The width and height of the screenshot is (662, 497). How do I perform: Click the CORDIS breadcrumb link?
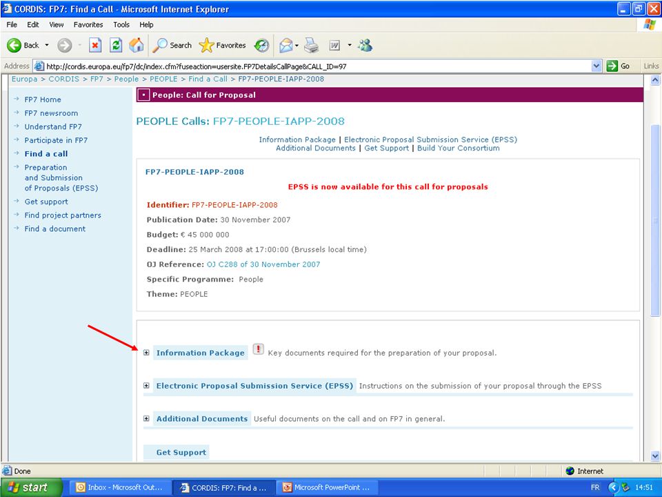[x=63, y=79]
